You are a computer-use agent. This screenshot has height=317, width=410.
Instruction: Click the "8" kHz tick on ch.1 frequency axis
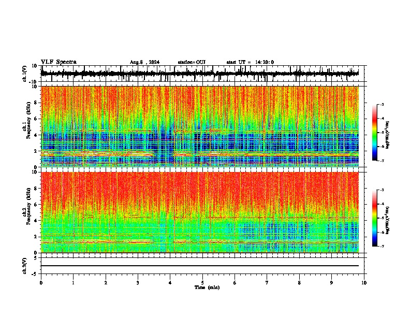[x=36, y=103]
